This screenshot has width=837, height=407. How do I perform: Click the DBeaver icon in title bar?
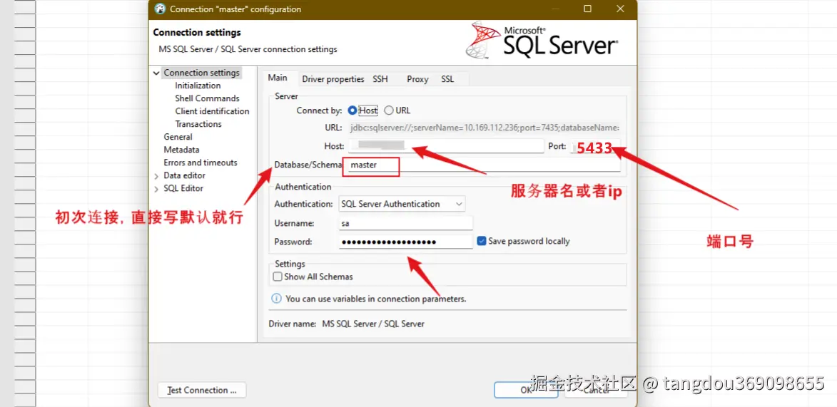click(160, 9)
